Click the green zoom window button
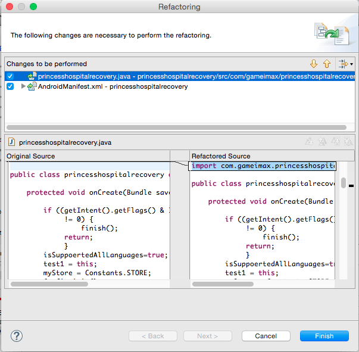The image size is (359, 352). 33,7
